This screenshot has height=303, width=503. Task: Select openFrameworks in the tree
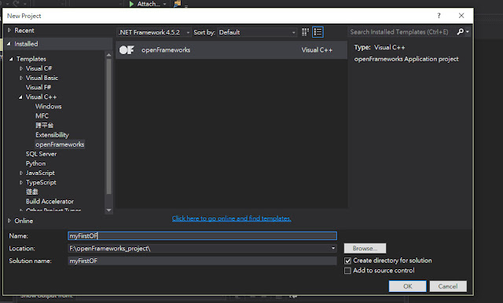[x=60, y=144]
